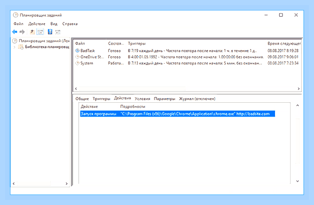Select the root Планировщик заданий tree node
The image size is (314, 205).
(x=44, y=41)
